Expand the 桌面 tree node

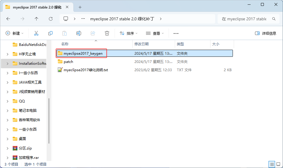click(8, 139)
